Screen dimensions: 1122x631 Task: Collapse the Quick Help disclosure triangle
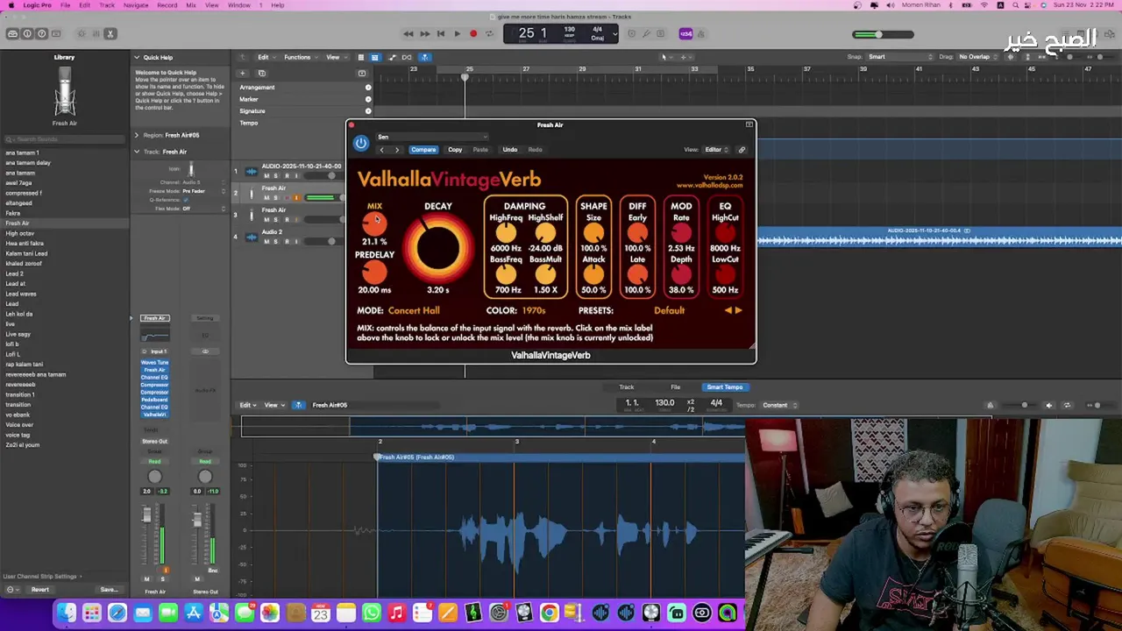coord(137,58)
